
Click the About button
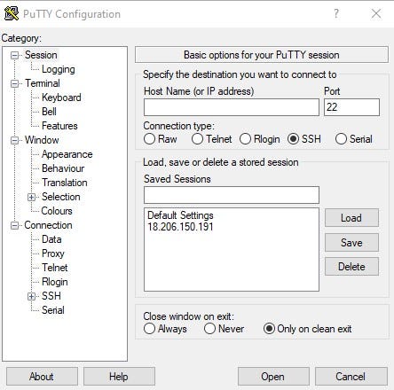42,377
